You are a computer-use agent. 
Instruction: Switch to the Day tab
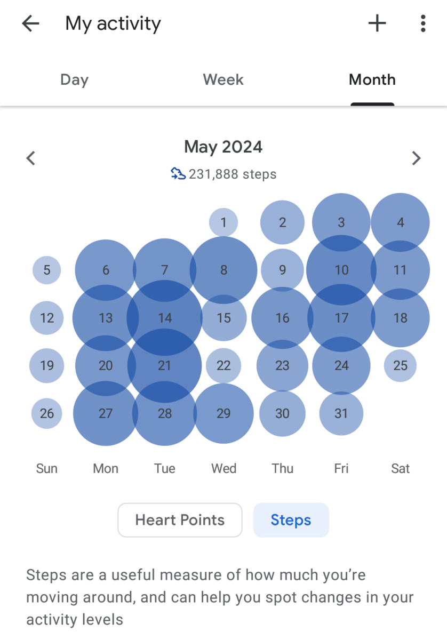click(74, 80)
